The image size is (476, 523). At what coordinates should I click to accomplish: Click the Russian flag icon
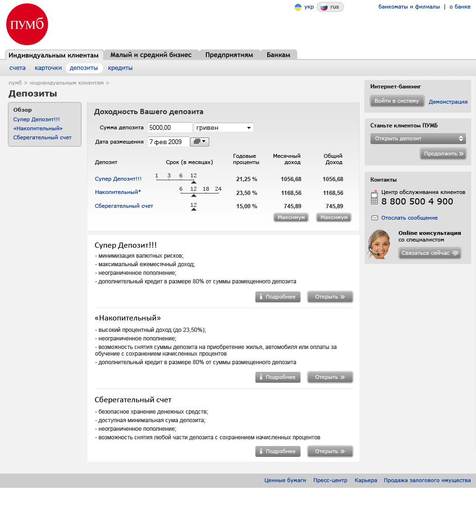(323, 7)
